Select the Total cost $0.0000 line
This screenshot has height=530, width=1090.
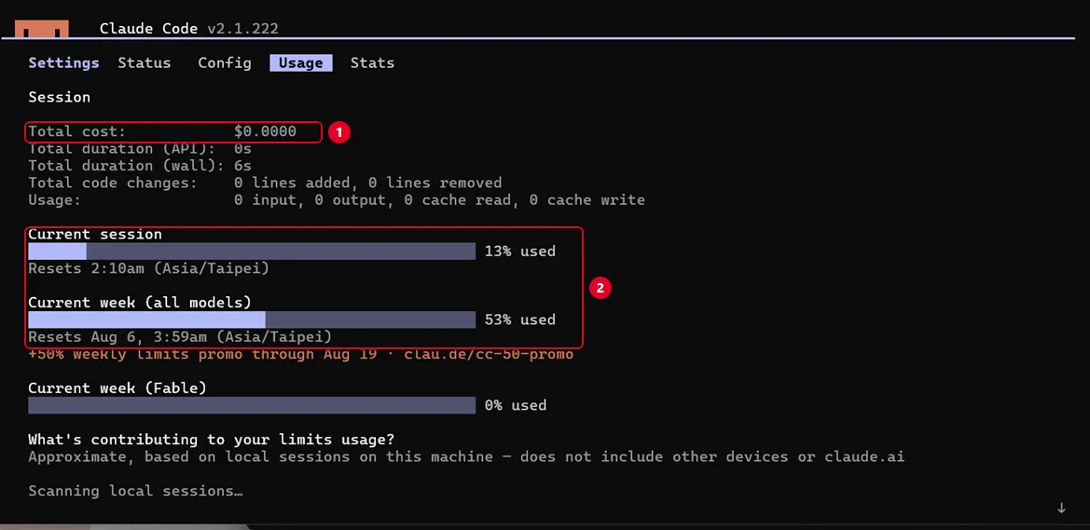(x=162, y=131)
